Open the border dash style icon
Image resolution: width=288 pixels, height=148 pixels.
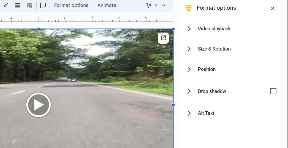pos(29,5)
